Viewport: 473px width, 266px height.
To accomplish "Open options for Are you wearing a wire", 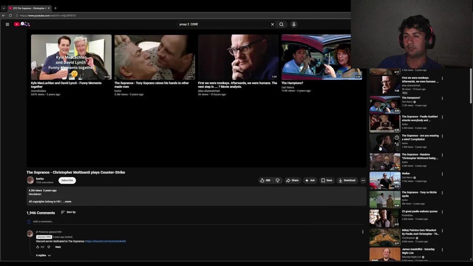I will (442, 136).
